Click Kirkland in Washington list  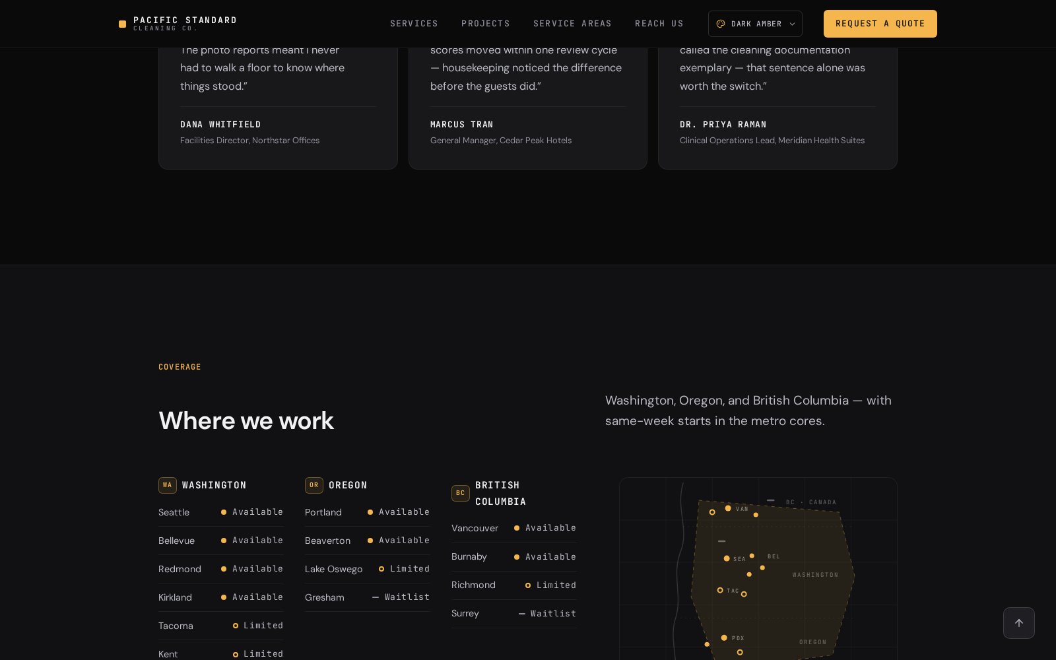click(220, 597)
